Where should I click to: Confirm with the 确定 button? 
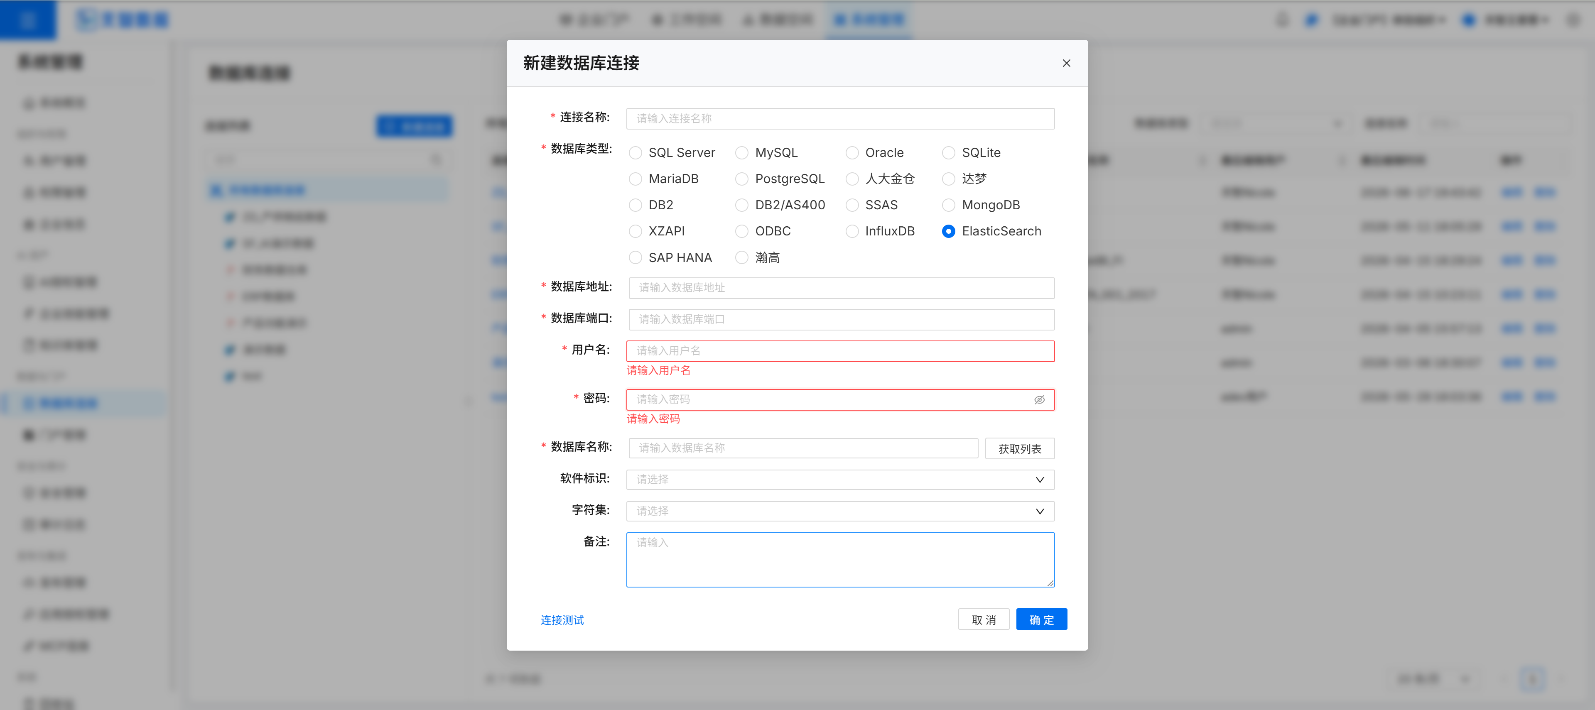tap(1041, 619)
